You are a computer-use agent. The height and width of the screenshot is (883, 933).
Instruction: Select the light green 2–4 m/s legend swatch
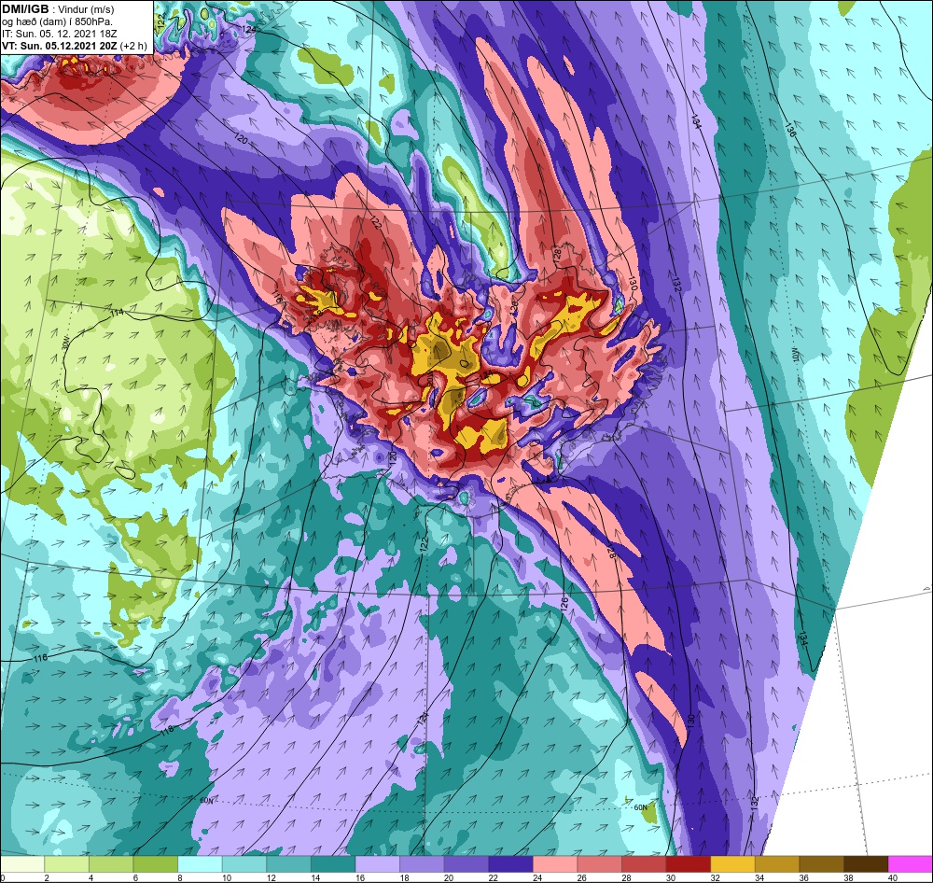[x=66, y=864]
